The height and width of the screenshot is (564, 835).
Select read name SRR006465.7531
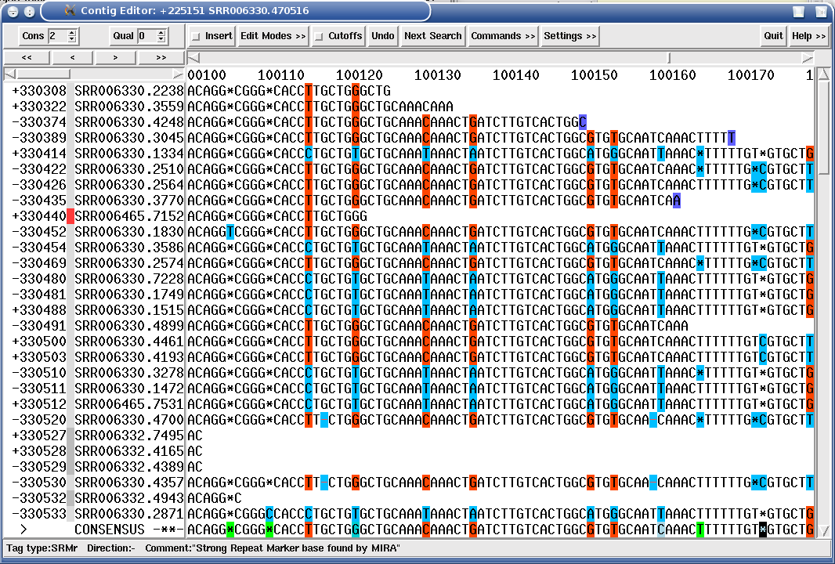click(x=129, y=404)
